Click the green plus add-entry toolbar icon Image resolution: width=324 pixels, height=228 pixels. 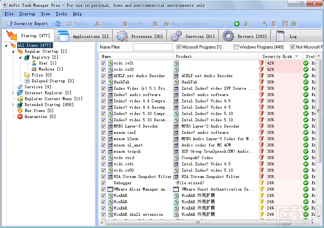(237, 24)
